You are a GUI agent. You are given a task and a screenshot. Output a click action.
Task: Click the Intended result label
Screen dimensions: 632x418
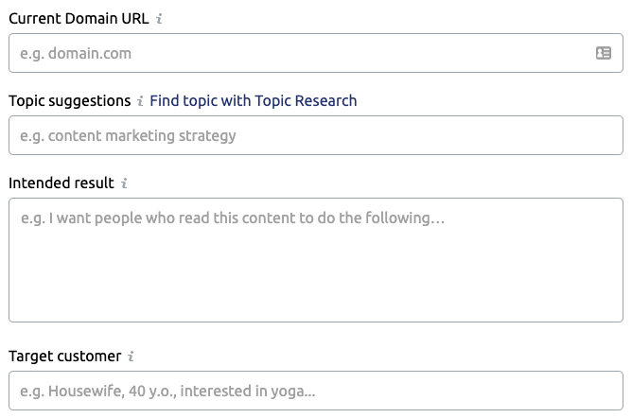coord(61,183)
